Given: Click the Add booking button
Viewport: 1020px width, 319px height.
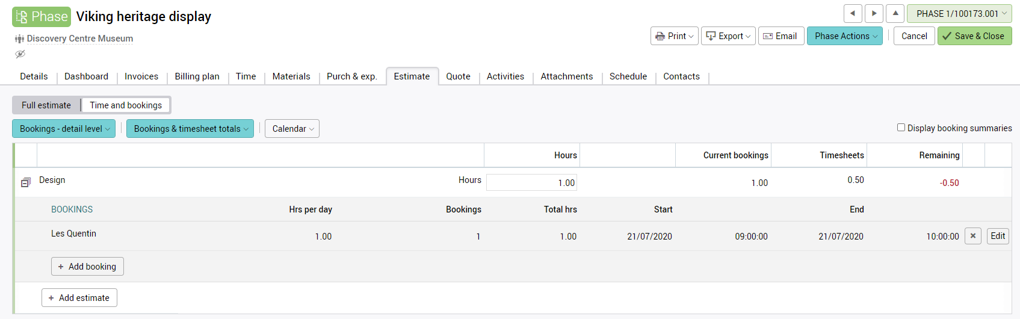Looking at the screenshot, I should pyautogui.click(x=87, y=267).
